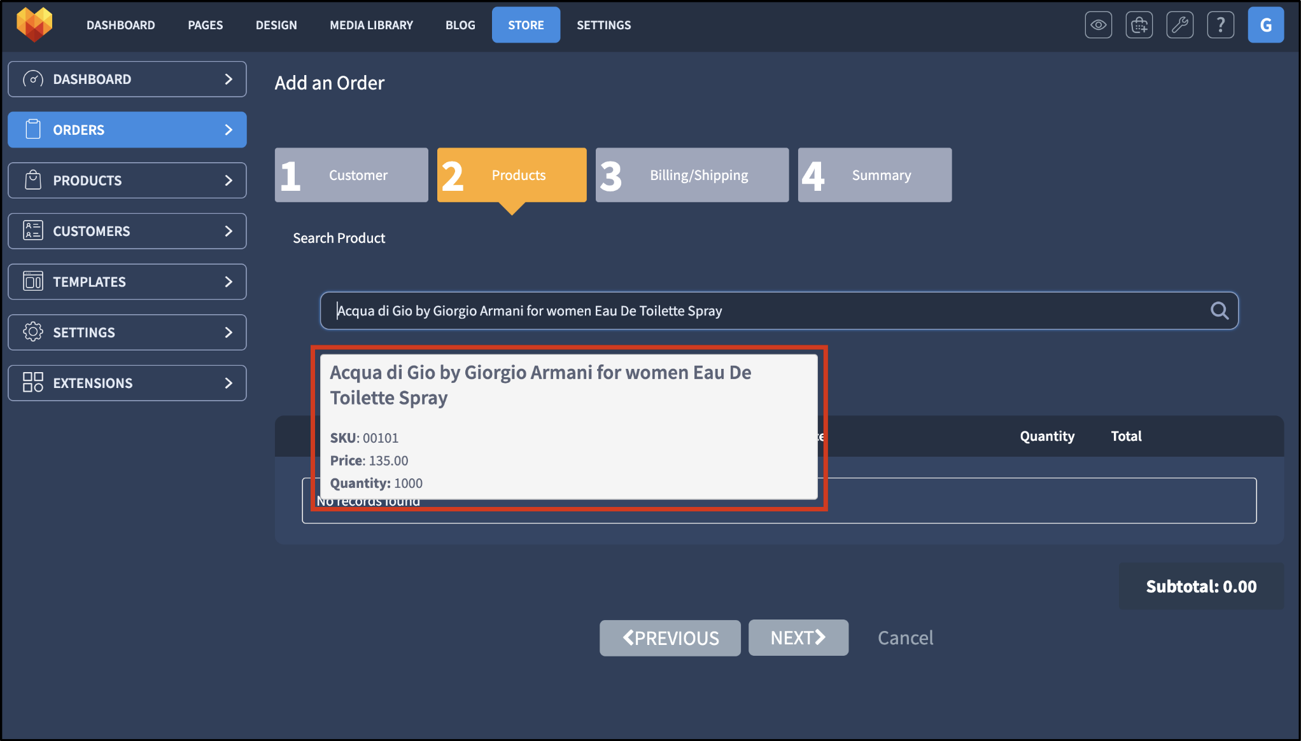Open the Pages menu
The image size is (1301, 741).
[x=205, y=25]
